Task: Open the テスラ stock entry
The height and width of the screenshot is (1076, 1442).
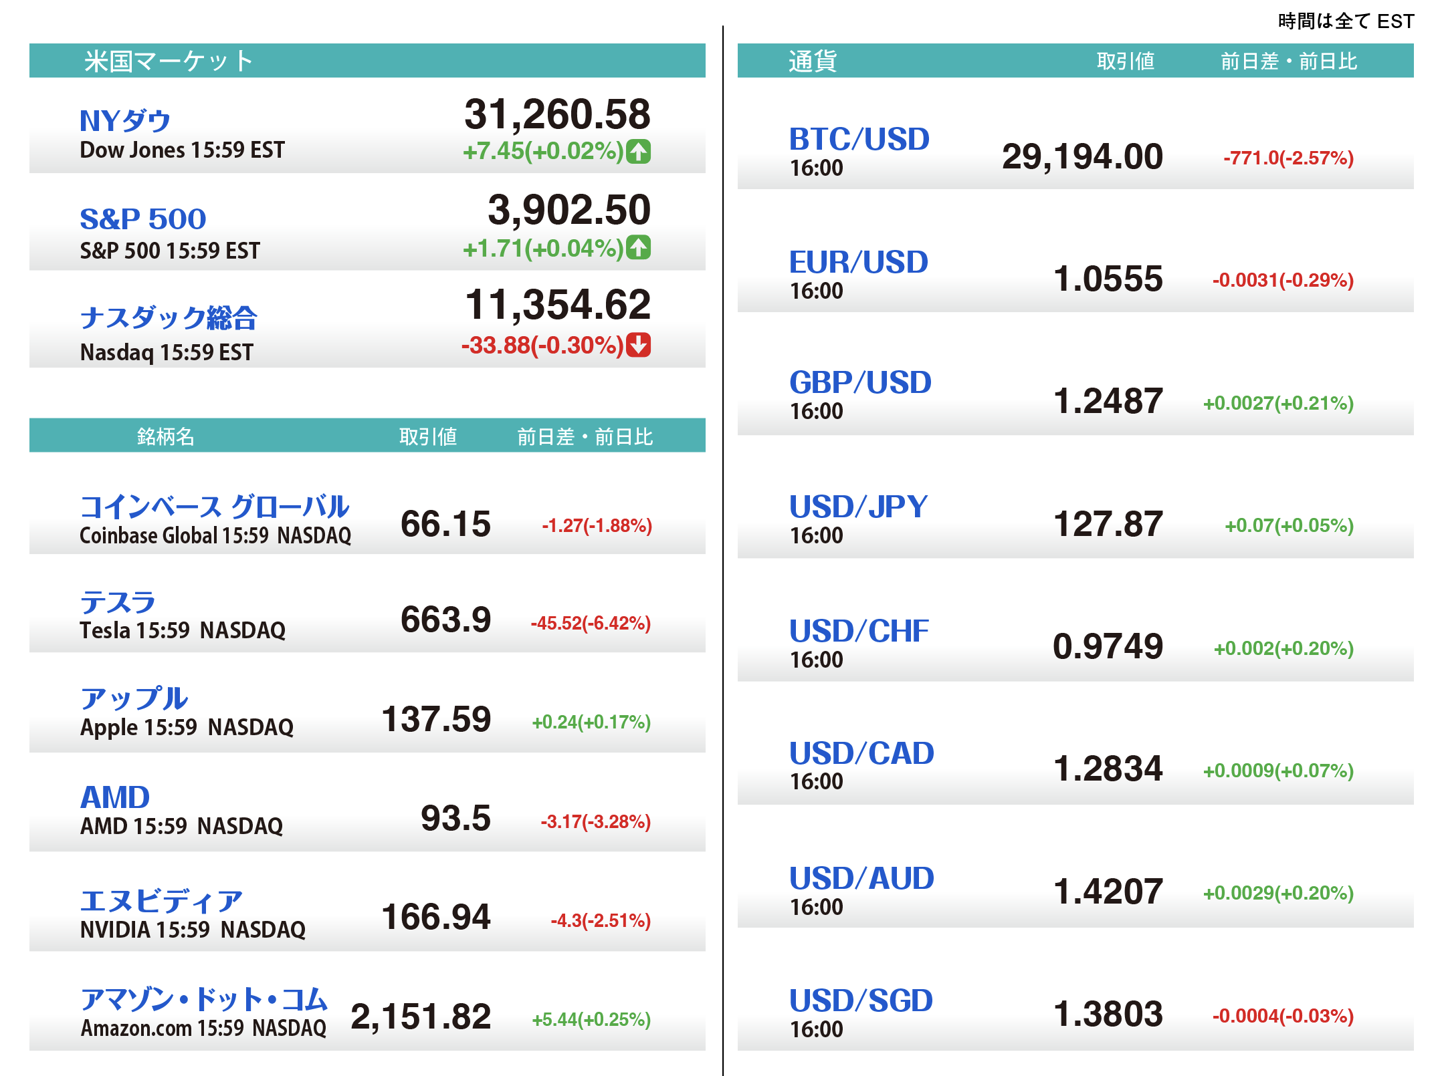Action: point(118,602)
